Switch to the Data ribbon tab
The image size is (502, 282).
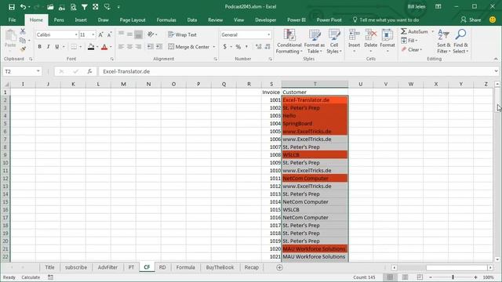point(192,20)
